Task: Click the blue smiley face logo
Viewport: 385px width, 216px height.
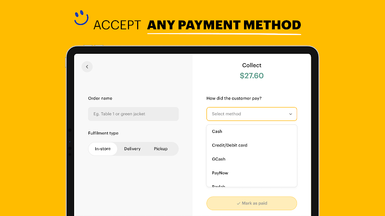Action: coord(81,18)
